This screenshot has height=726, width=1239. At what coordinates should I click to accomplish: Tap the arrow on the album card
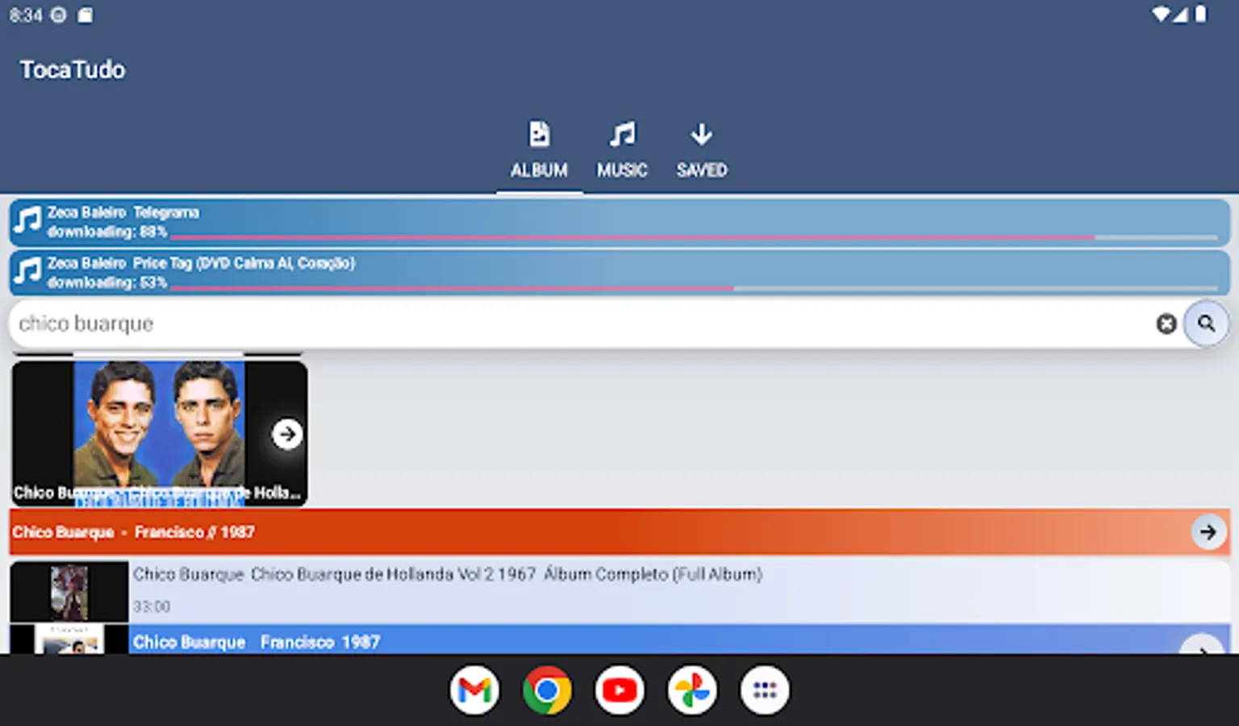[x=286, y=434]
